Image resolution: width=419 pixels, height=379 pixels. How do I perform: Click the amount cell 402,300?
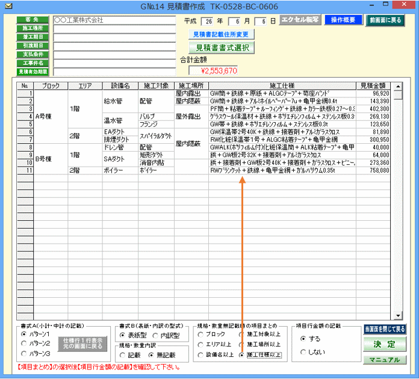373,109
